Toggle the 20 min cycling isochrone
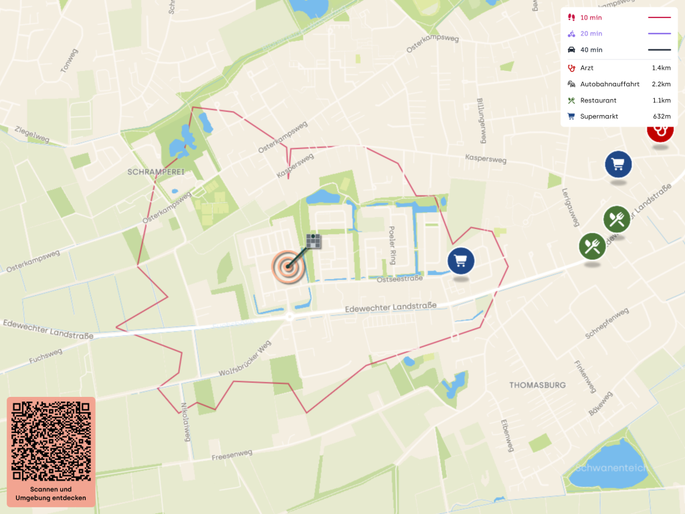This screenshot has width=685, height=514. coord(619,33)
